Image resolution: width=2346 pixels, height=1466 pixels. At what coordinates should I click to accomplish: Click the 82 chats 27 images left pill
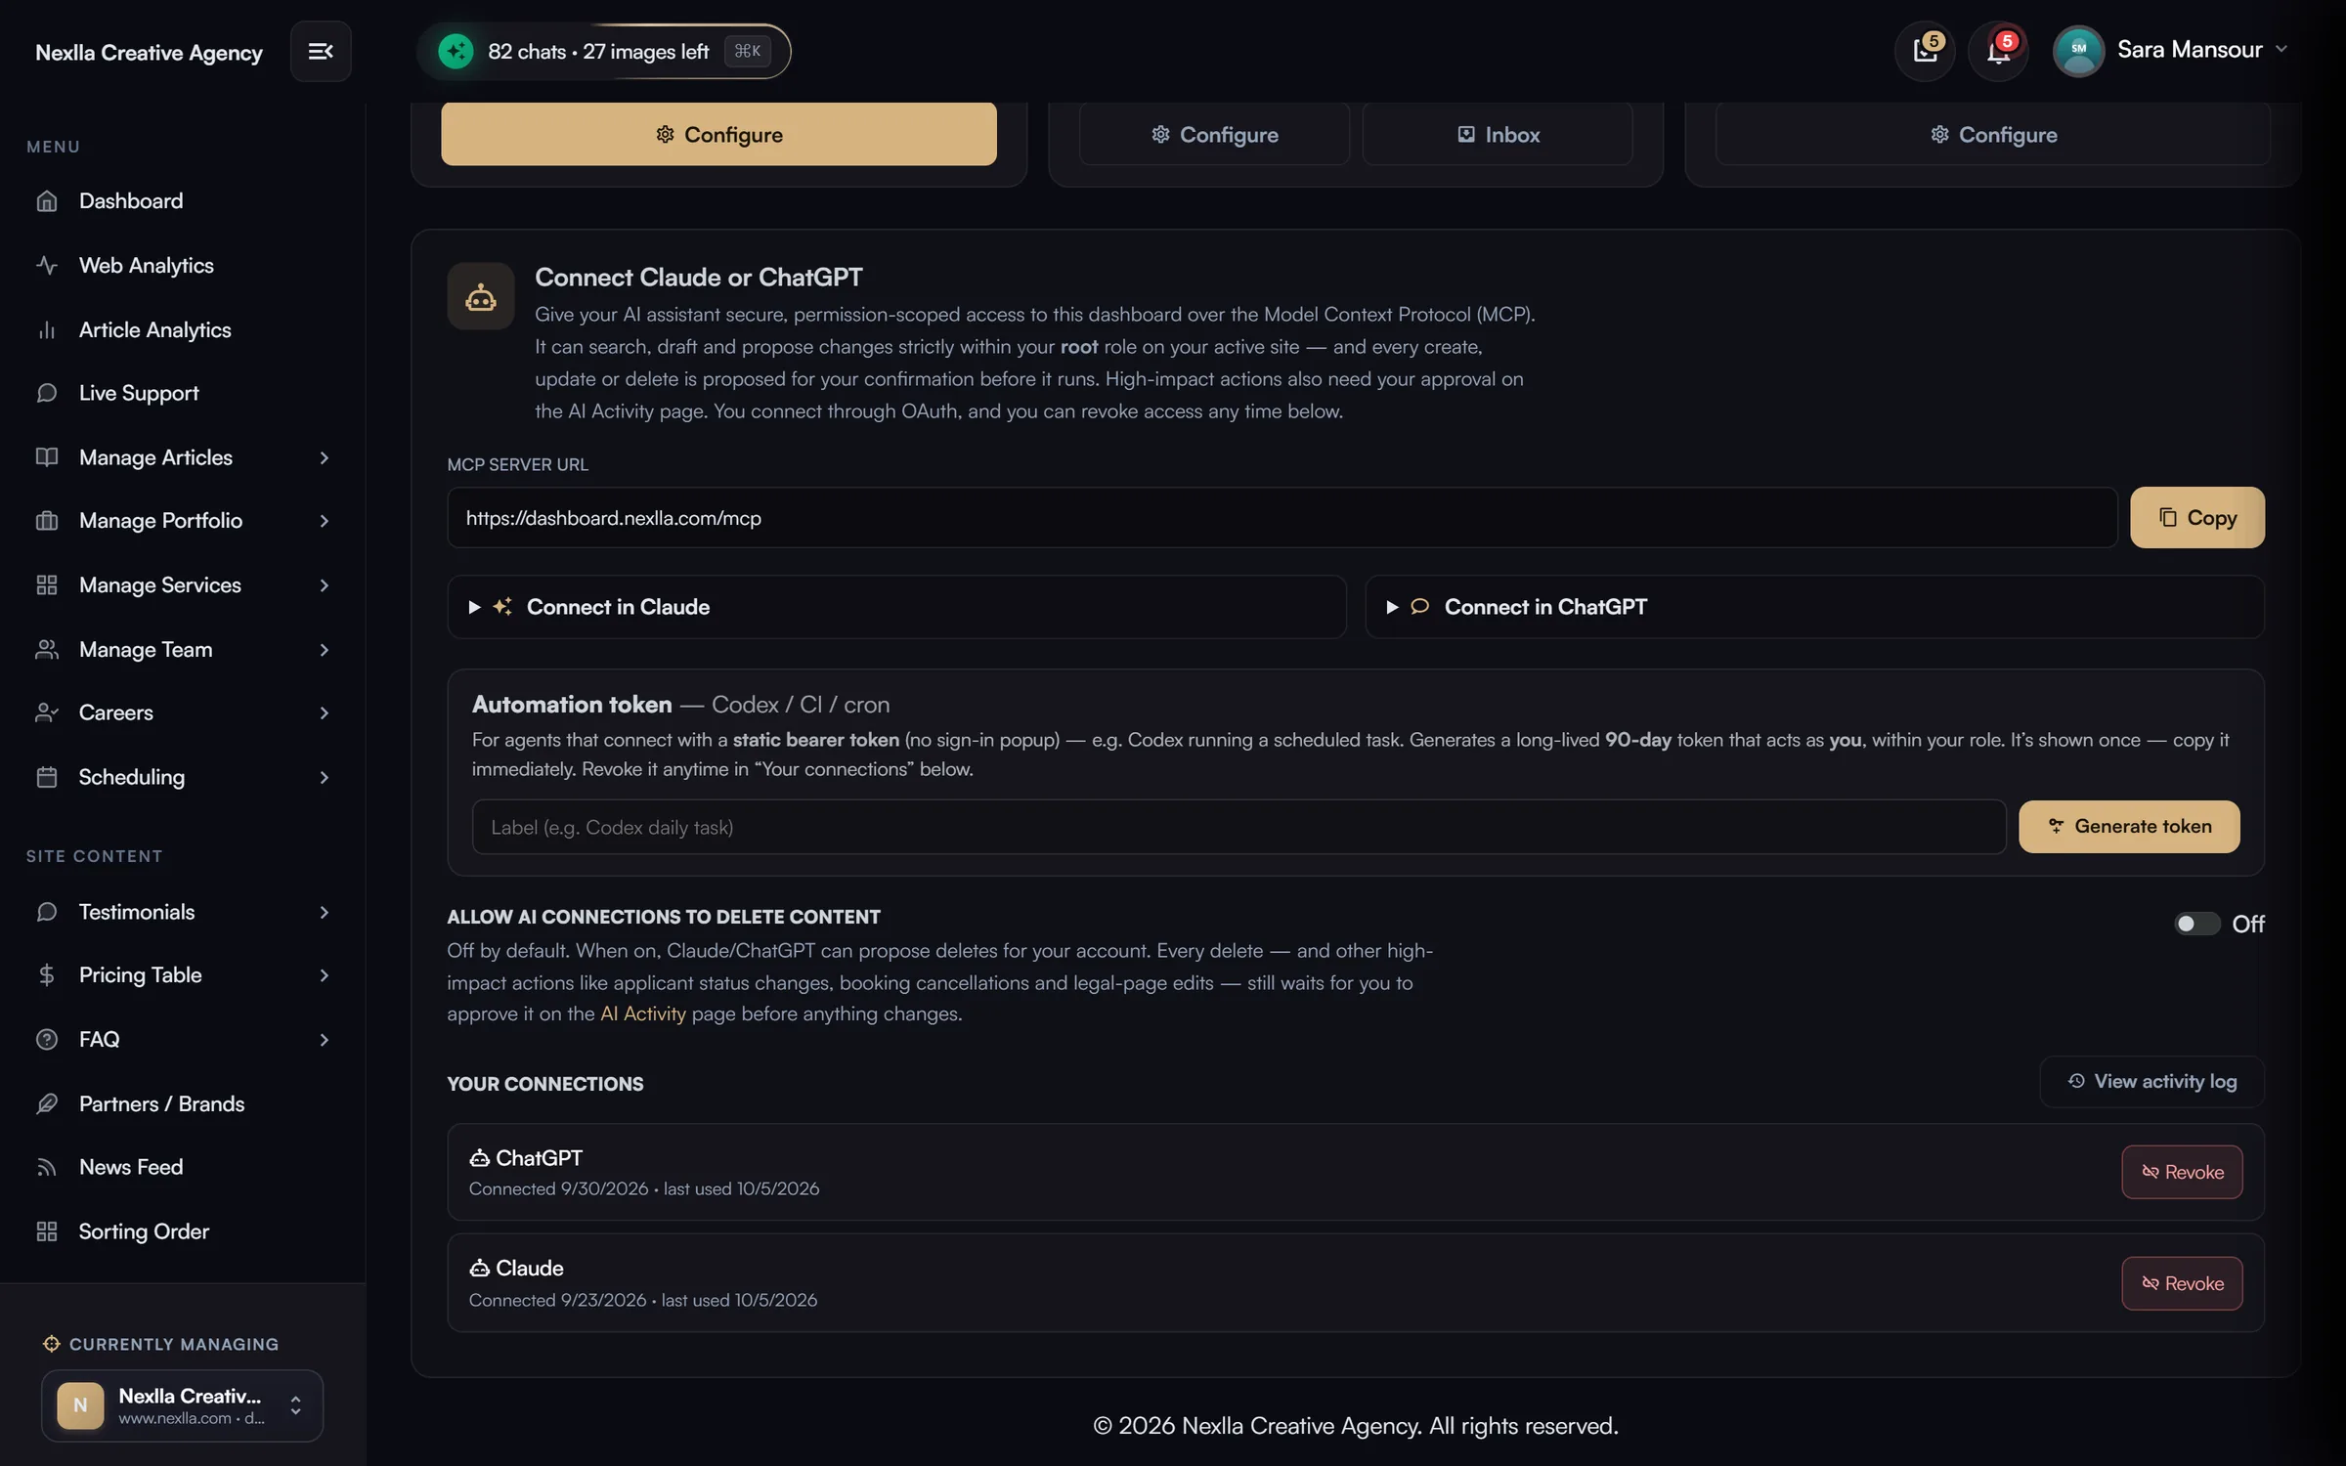click(x=603, y=51)
